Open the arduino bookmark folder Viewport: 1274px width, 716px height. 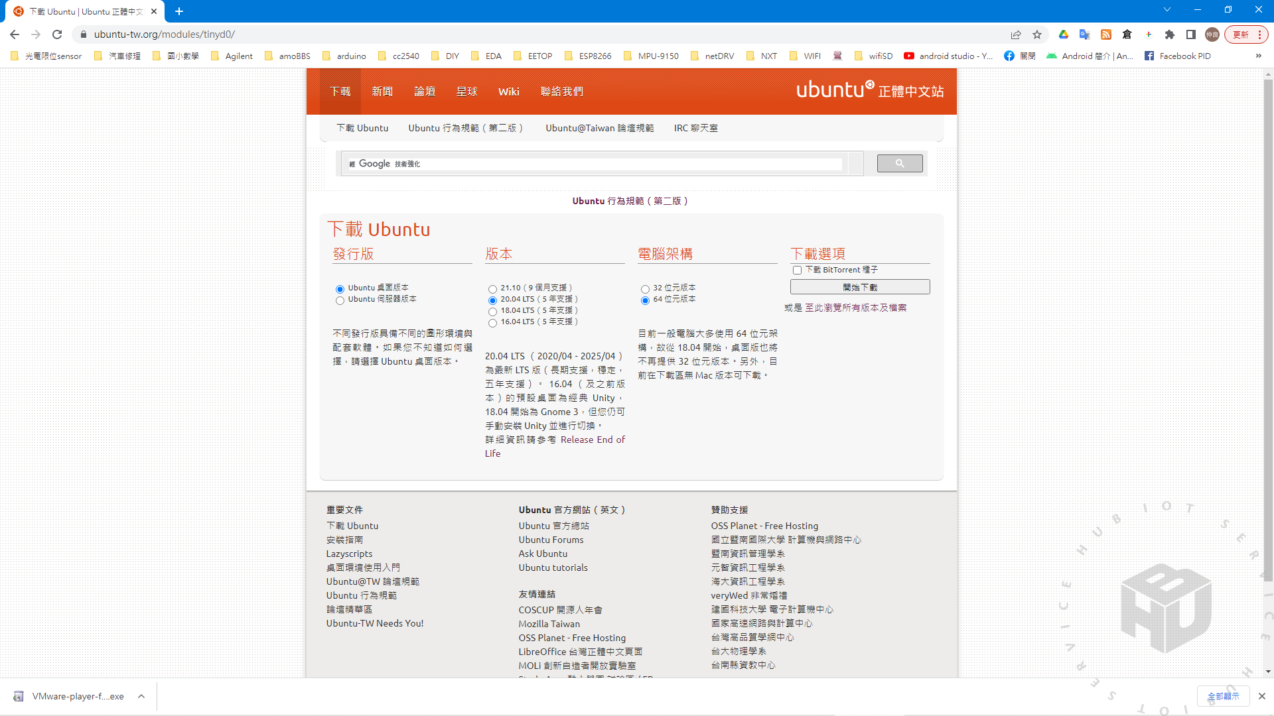point(344,56)
